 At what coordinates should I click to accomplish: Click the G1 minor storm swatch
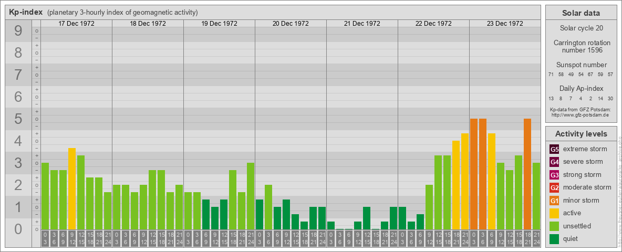(x=554, y=201)
